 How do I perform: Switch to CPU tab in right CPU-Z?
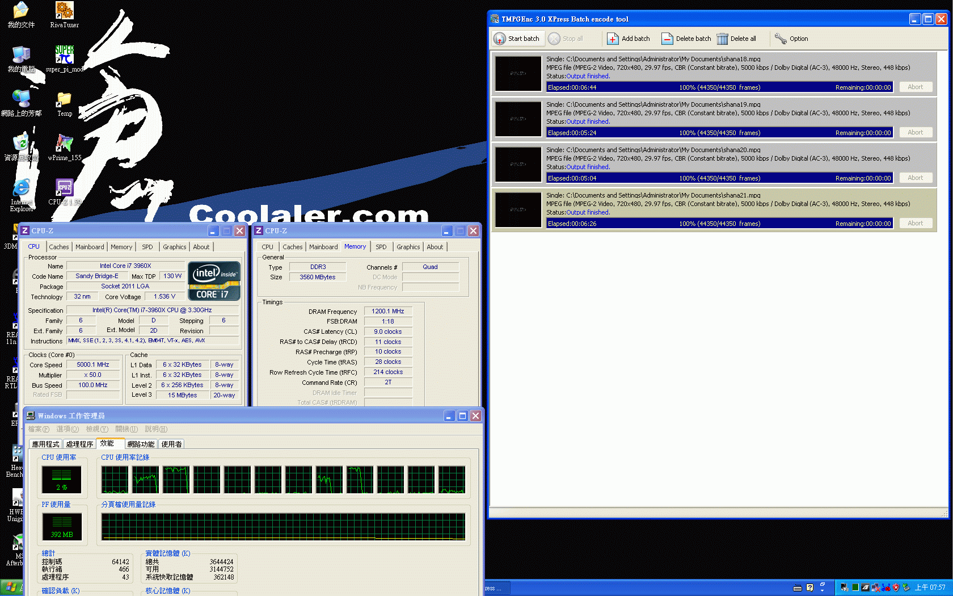click(x=267, y=247)
